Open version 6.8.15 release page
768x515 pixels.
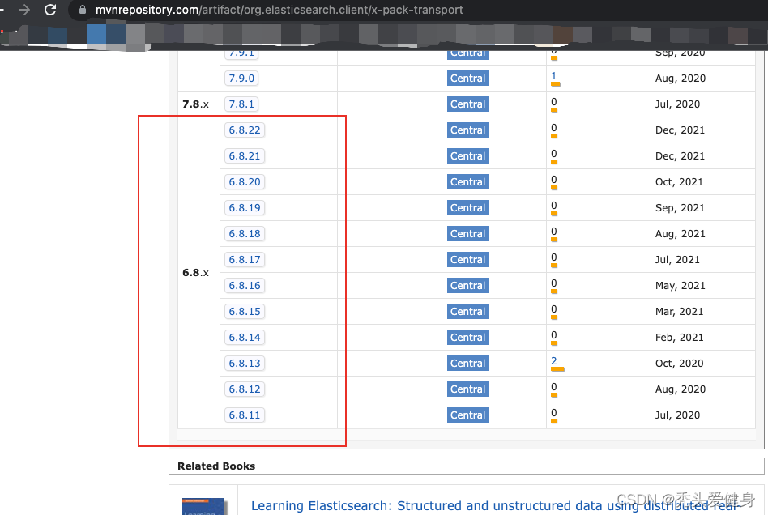245,311
